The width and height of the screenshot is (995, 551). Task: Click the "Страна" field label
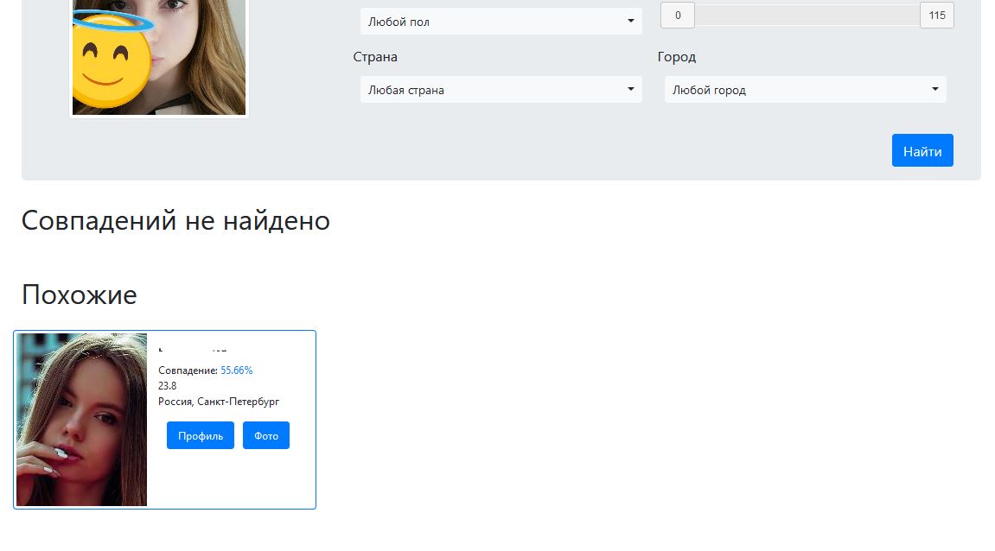coord(375,57)
